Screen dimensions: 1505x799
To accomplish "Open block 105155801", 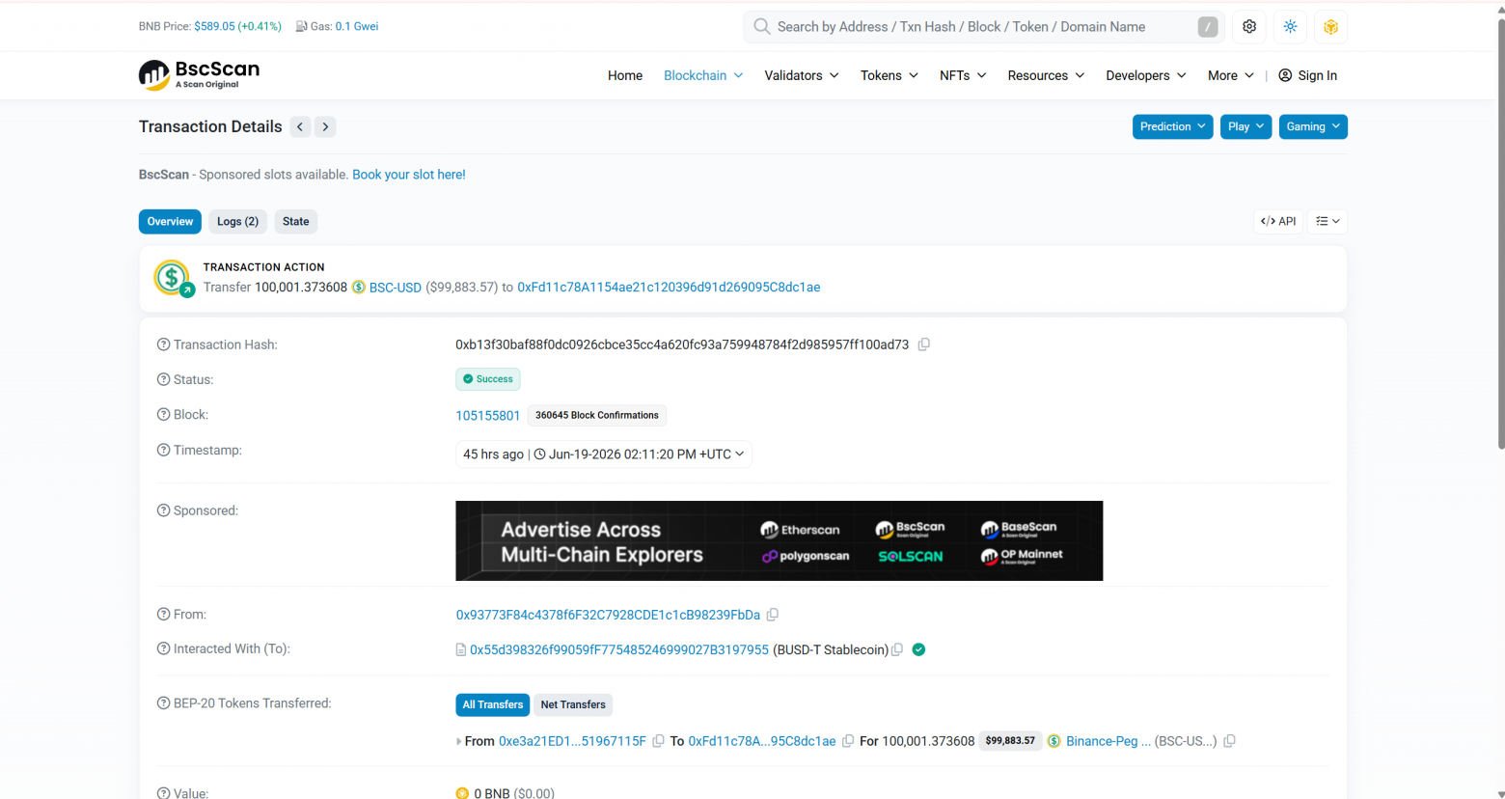I will [x=488, y=416].
